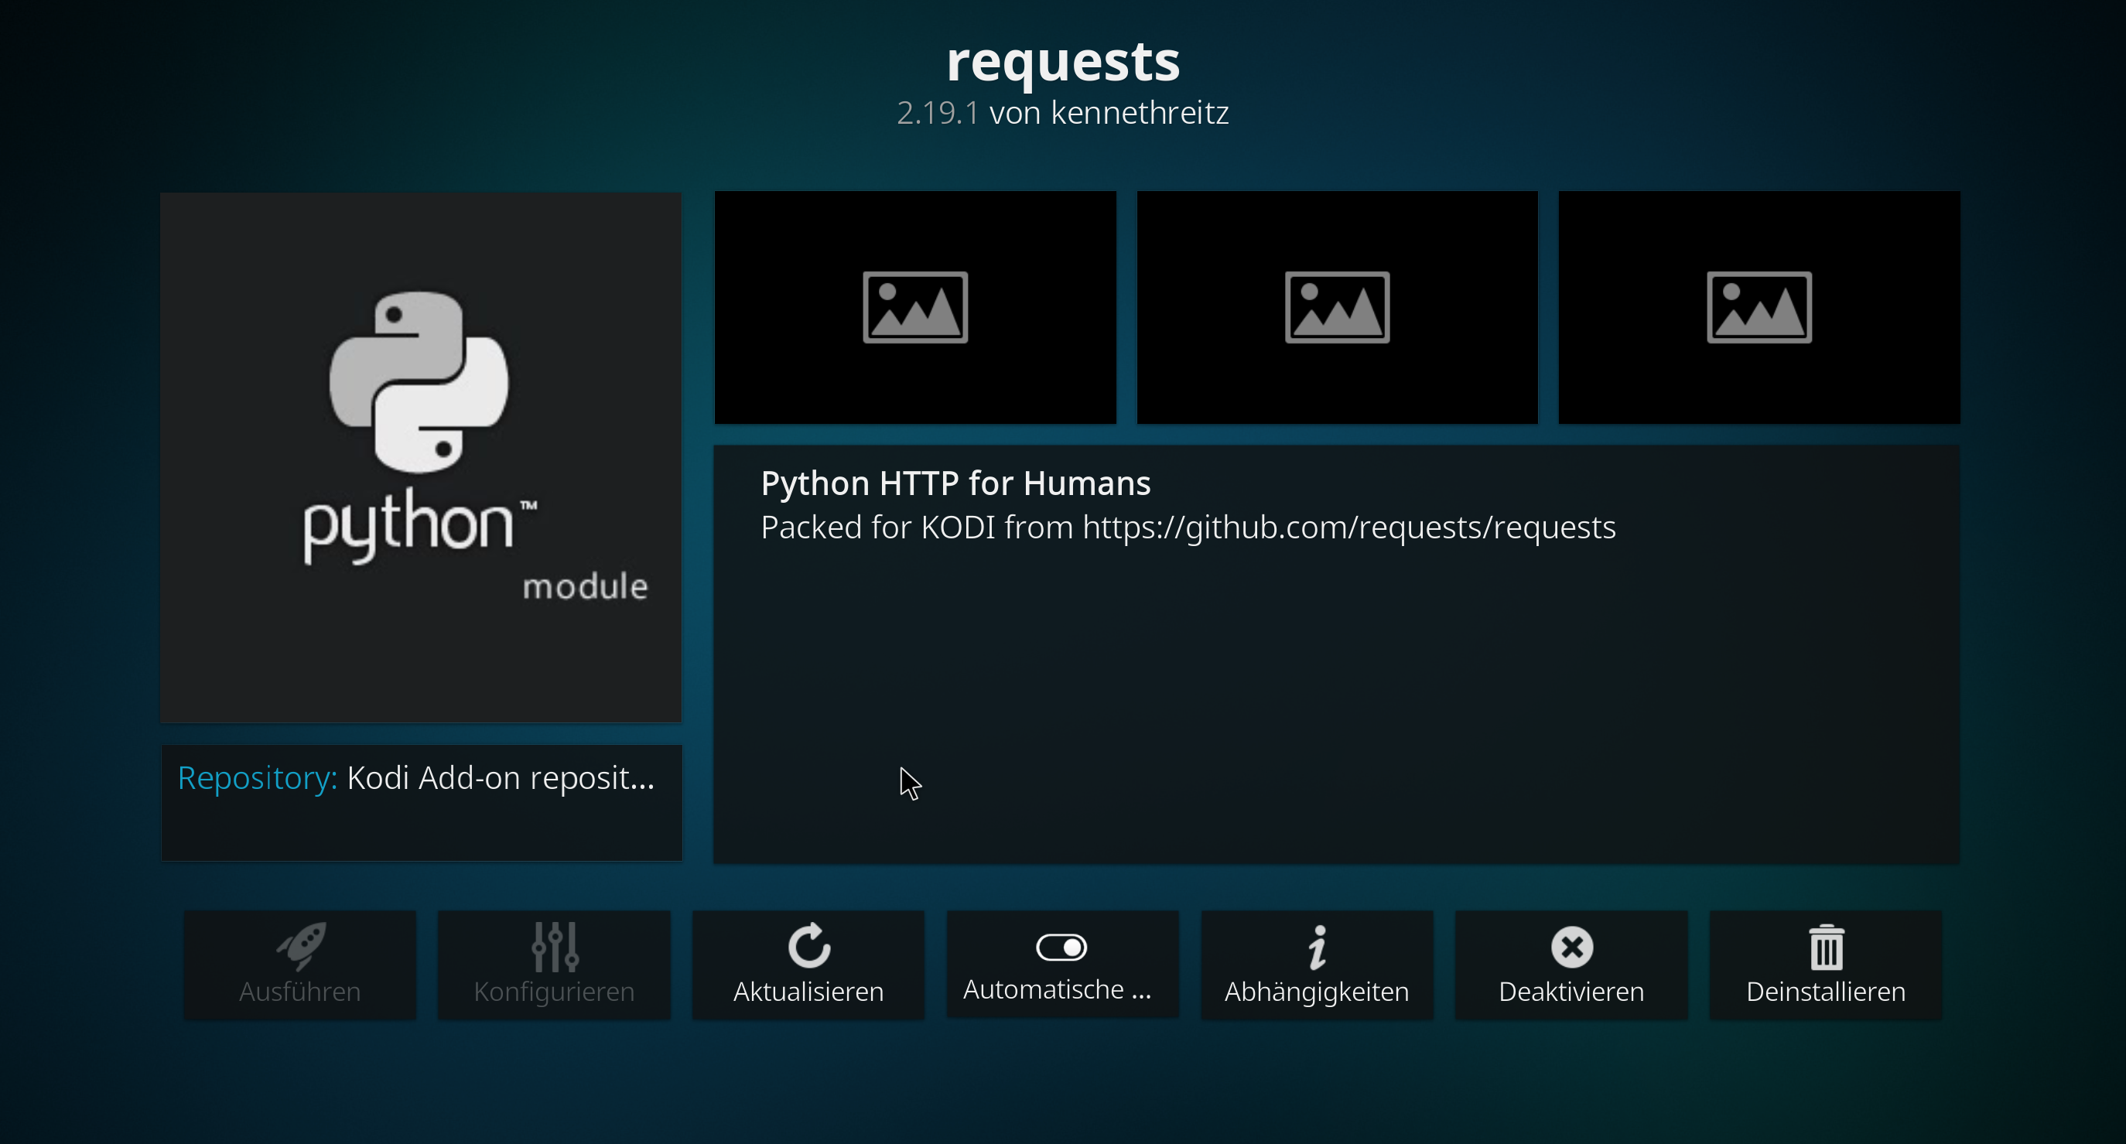Click the Aktualisieren refresh button
The width and height of the screenshot is (2126, 1144).
[x=808, y=964]
